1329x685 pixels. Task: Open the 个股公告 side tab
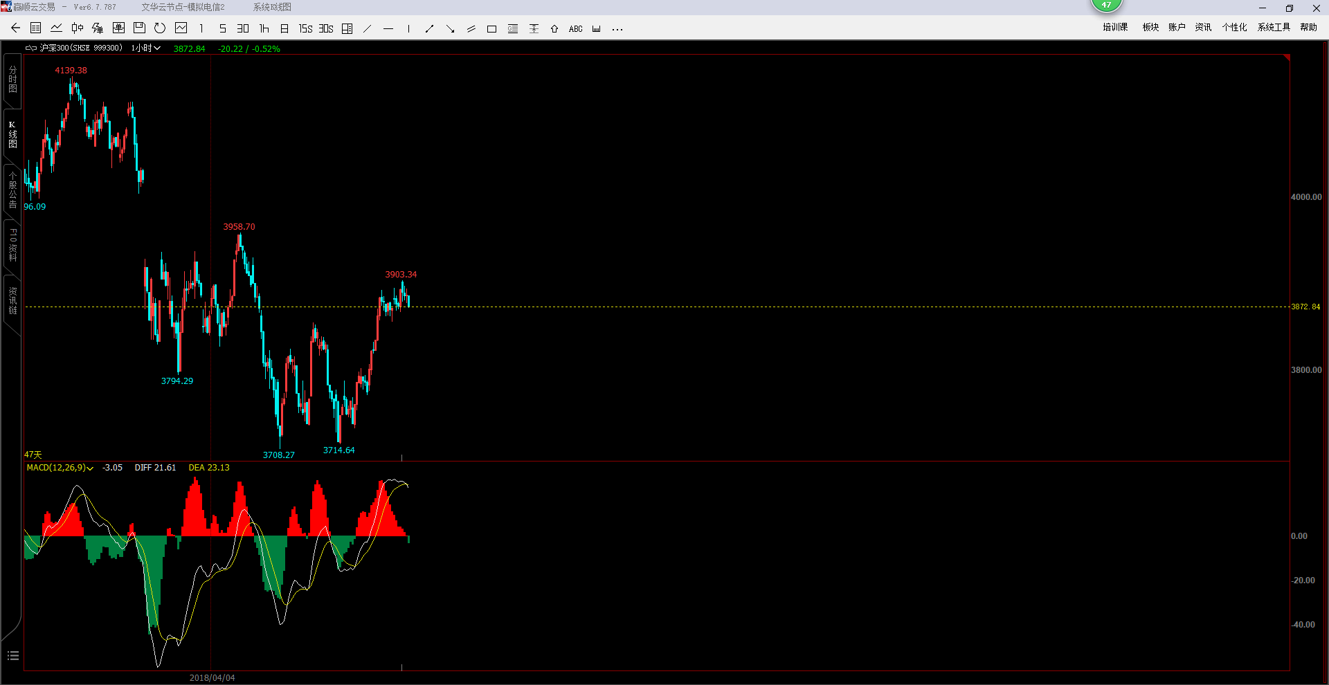[x=12, y=190]
